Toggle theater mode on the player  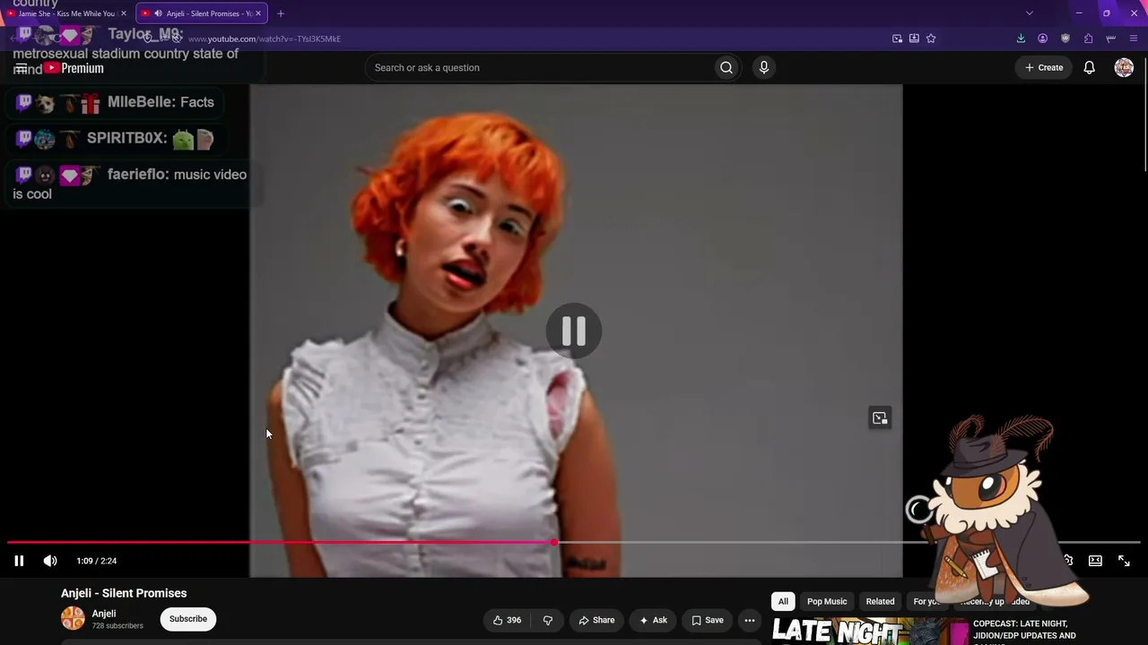pos(1095,561)
